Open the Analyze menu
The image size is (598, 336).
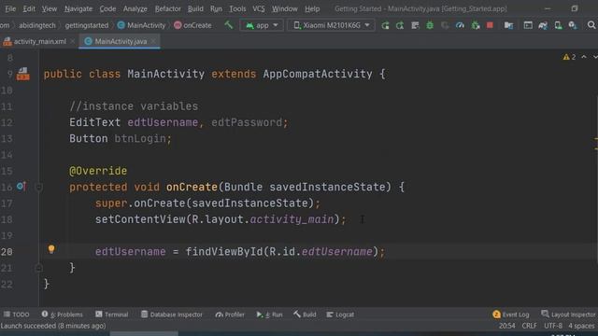click(135, 8)
